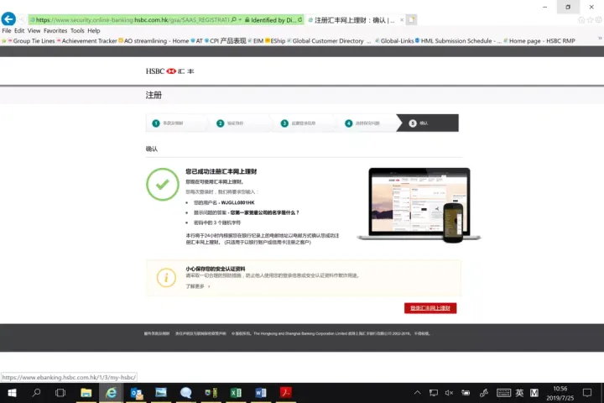Click the browser Home icon
This screenshot has width=604, height=403.
pyautogui.click(x=581, y=20)
